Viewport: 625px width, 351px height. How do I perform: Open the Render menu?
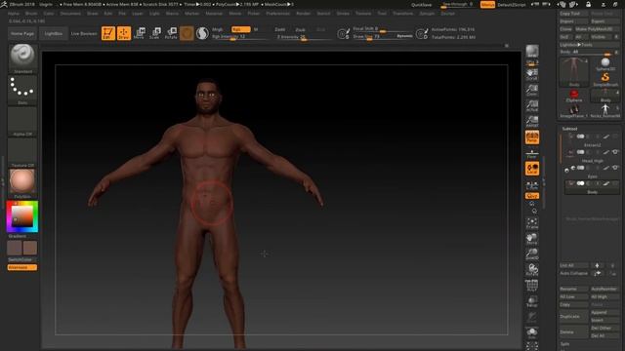[304, 13]
